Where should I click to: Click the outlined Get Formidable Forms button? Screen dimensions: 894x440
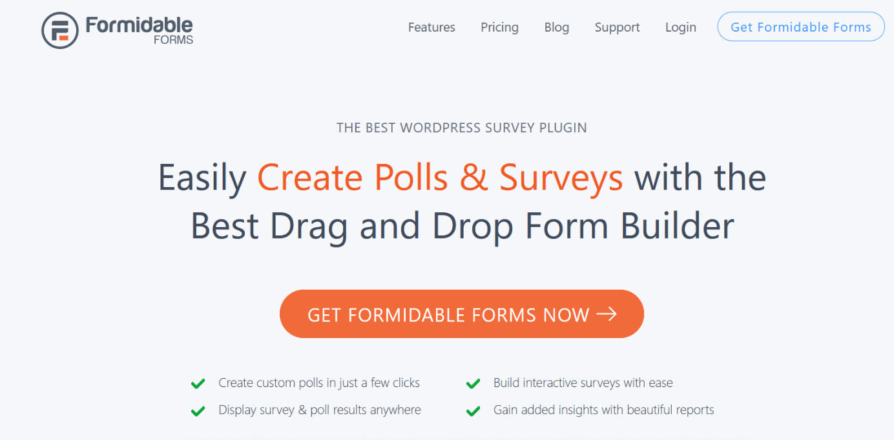tap(801, 27)
